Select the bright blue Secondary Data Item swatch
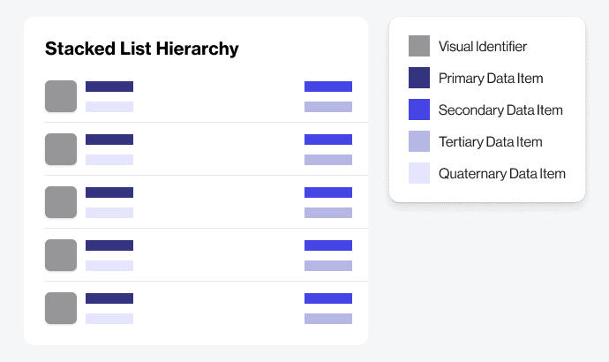The image size is (609, 362). coord(419,109)
